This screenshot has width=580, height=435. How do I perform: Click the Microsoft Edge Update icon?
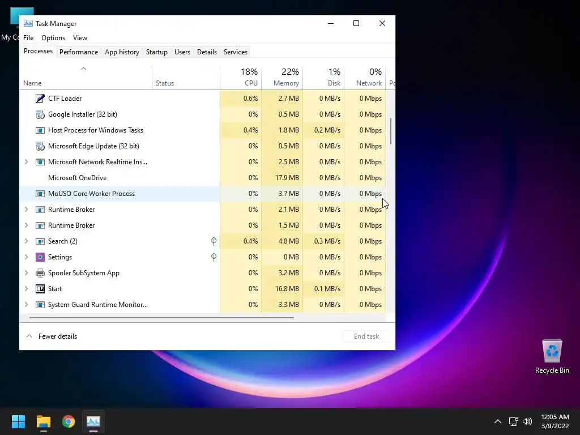[40, 146]
